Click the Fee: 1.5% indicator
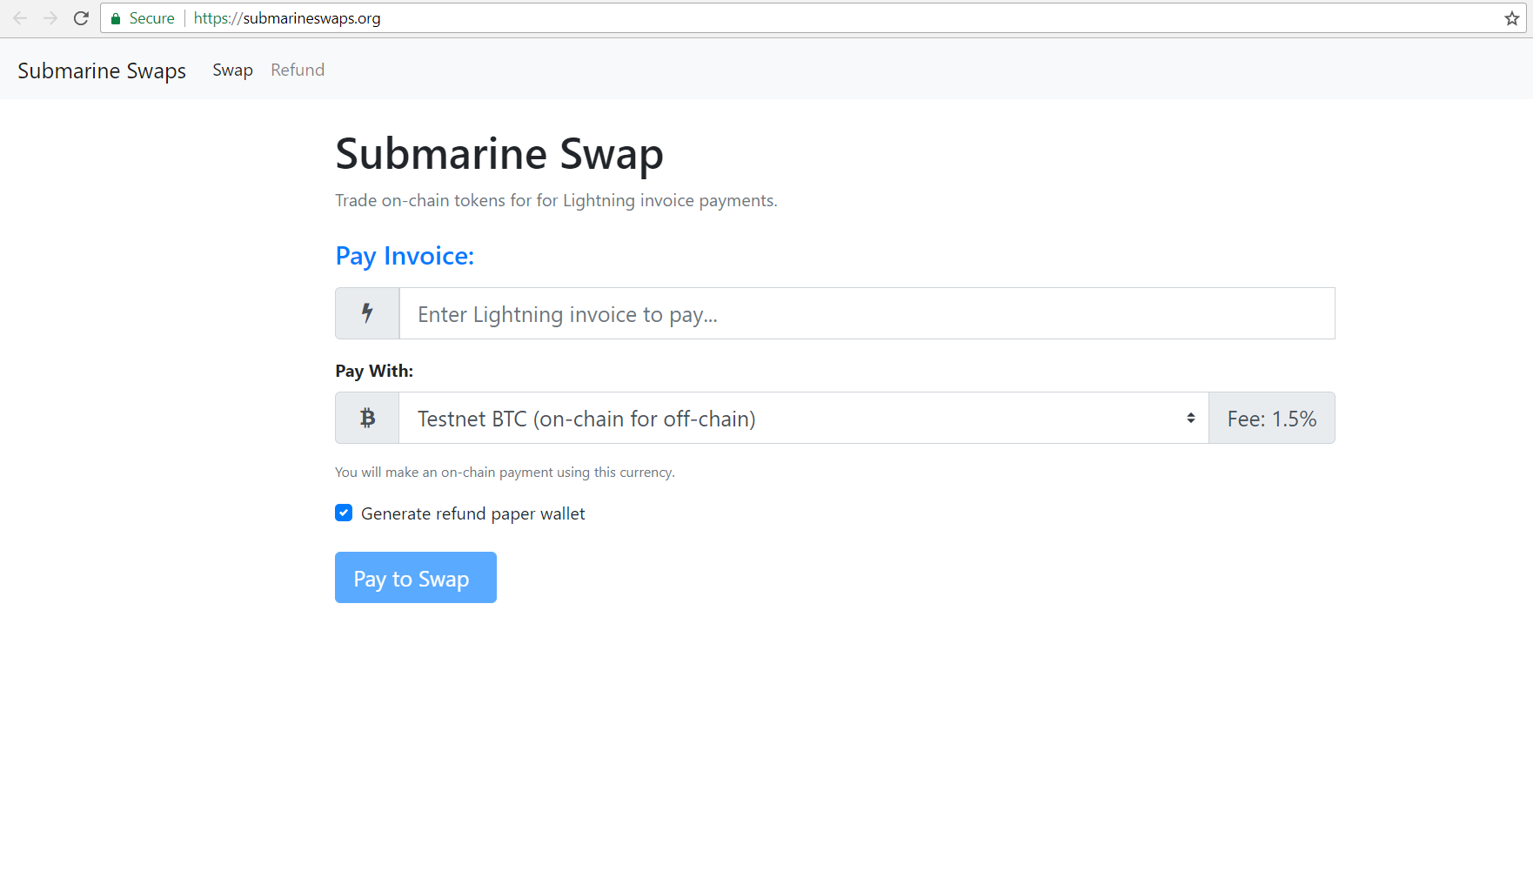This screenshot has height=872, width=1533. [x=1271, y=418]
